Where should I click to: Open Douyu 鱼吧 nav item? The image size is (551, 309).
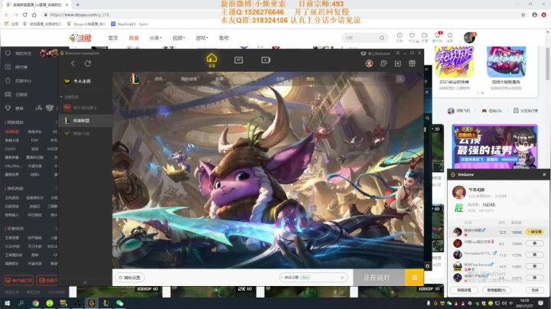coord(223,38)
